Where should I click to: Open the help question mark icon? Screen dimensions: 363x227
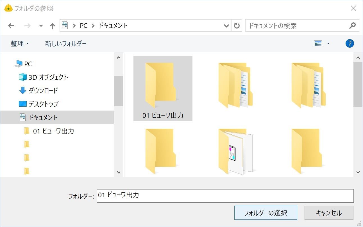[x=350, y=43]
